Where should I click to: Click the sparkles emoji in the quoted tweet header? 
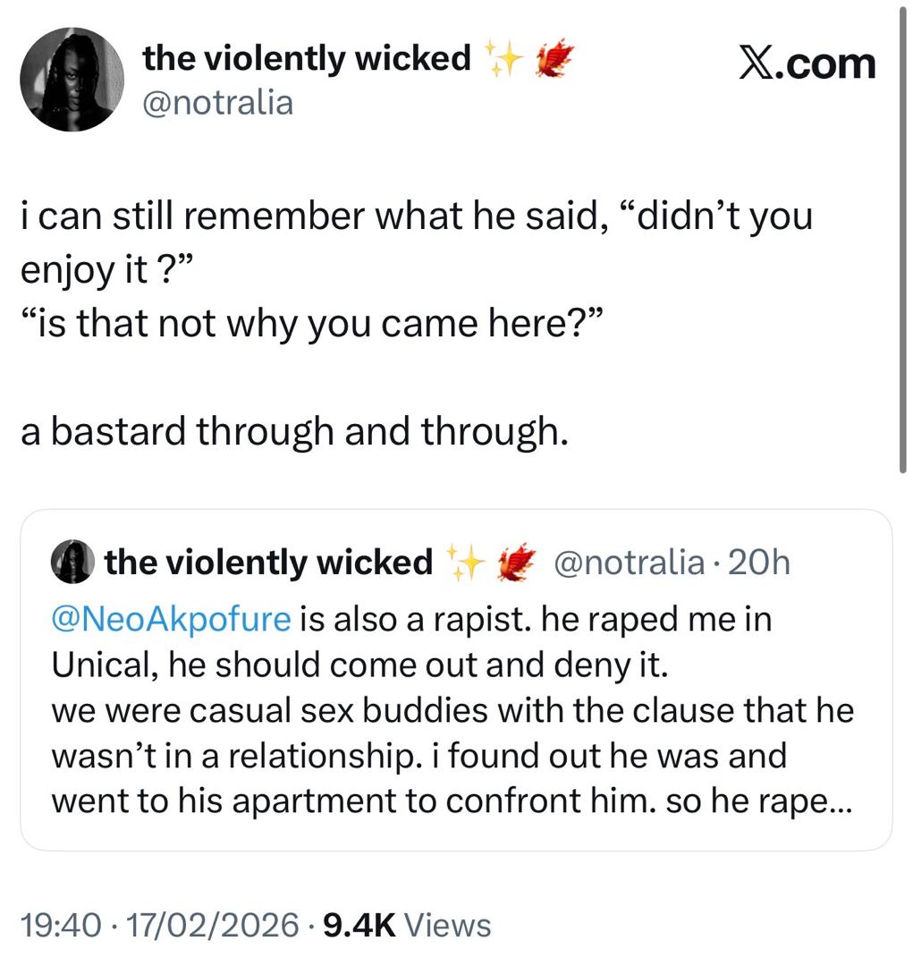click(x=465, y=563)
